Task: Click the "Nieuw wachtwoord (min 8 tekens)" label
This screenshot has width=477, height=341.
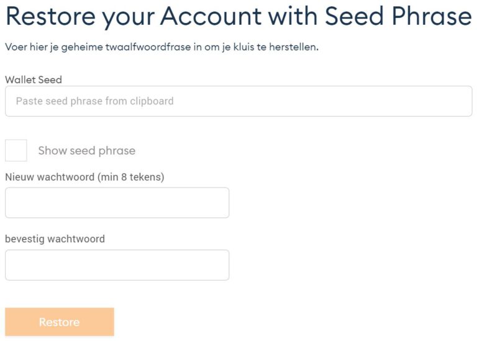Action: [x=84, y=177]
